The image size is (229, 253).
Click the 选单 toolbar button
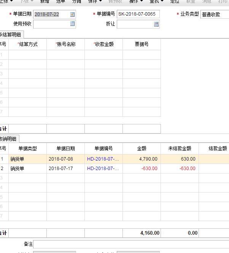pos(60,2)
